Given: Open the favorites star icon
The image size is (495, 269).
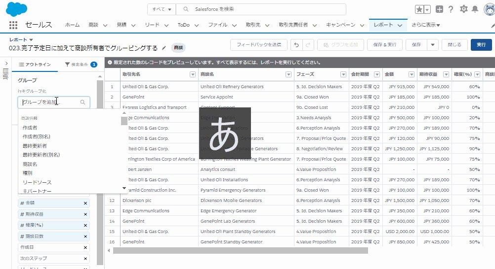Looking at the screenshot, I should pos(419,9).
